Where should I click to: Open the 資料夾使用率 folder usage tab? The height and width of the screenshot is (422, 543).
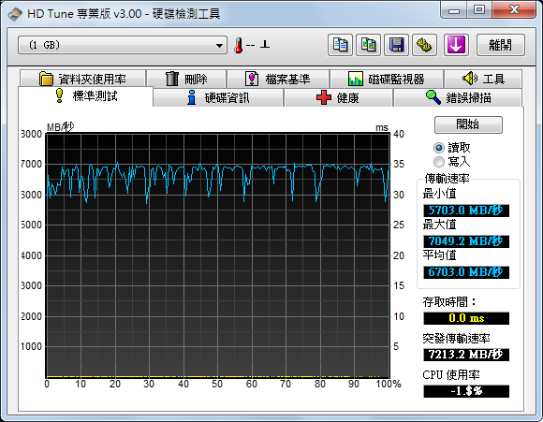[82, 79]
